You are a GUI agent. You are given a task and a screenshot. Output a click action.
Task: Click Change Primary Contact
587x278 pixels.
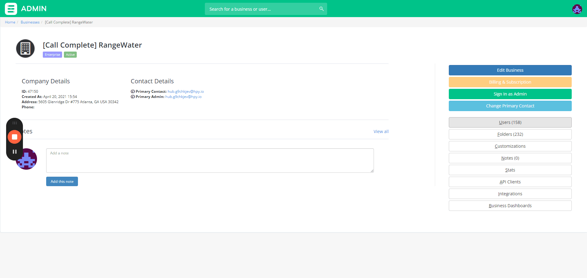510,106
